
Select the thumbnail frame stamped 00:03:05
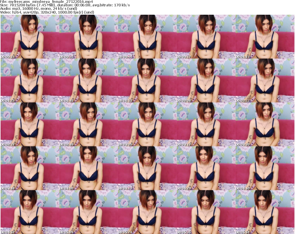point(147,124)
